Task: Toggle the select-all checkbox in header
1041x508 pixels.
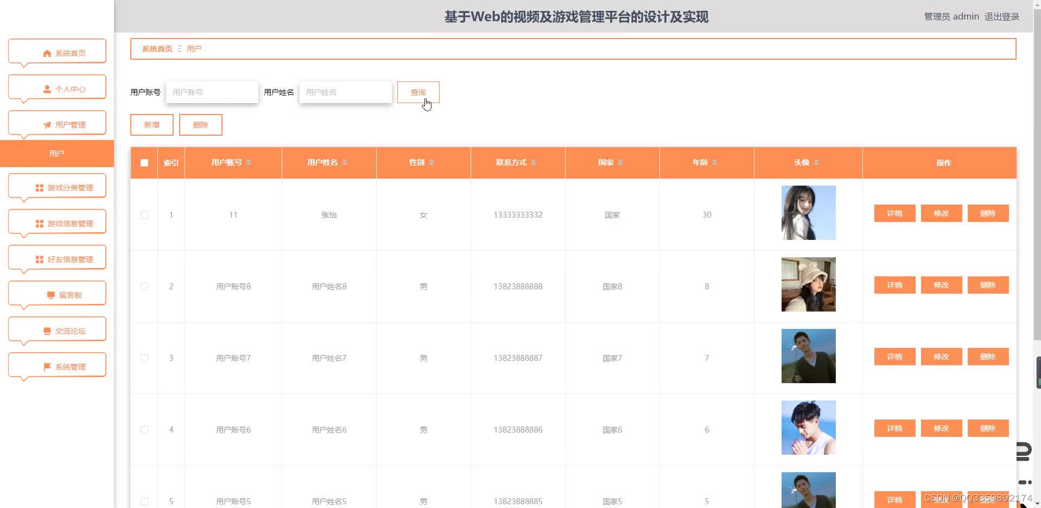Action: [144, 163]
